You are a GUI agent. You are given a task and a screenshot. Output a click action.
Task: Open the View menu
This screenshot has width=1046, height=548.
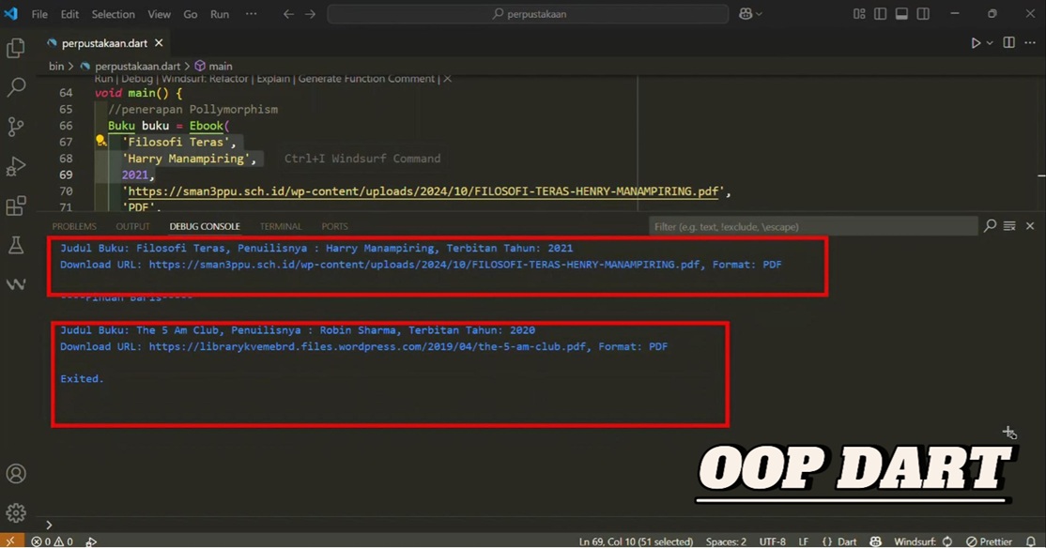coord(159,14)
